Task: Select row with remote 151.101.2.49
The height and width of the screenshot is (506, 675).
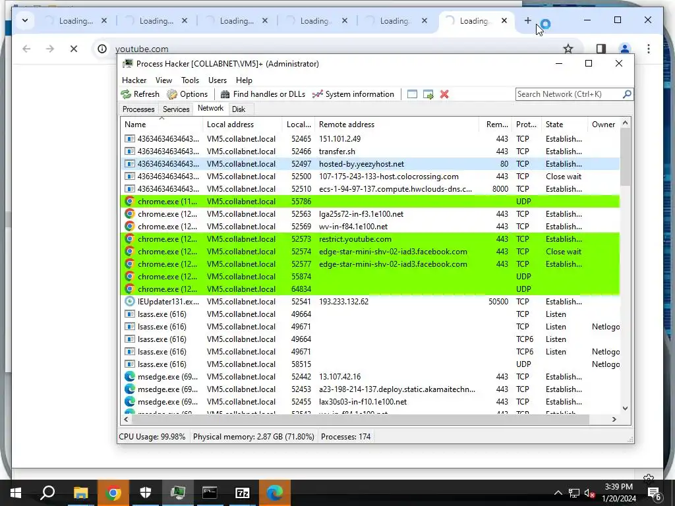Action: pyautogui.click(x=370, y=139)
